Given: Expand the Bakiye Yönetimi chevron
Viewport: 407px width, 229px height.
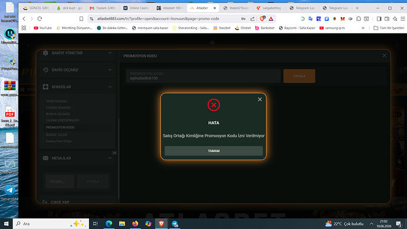Looking at the screenshot, I should pyautogui.click(x=110, y=53).
